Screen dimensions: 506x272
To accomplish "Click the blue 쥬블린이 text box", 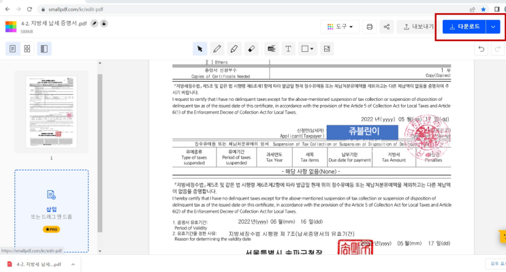I will pyautogui.click(x=362, y=132).
